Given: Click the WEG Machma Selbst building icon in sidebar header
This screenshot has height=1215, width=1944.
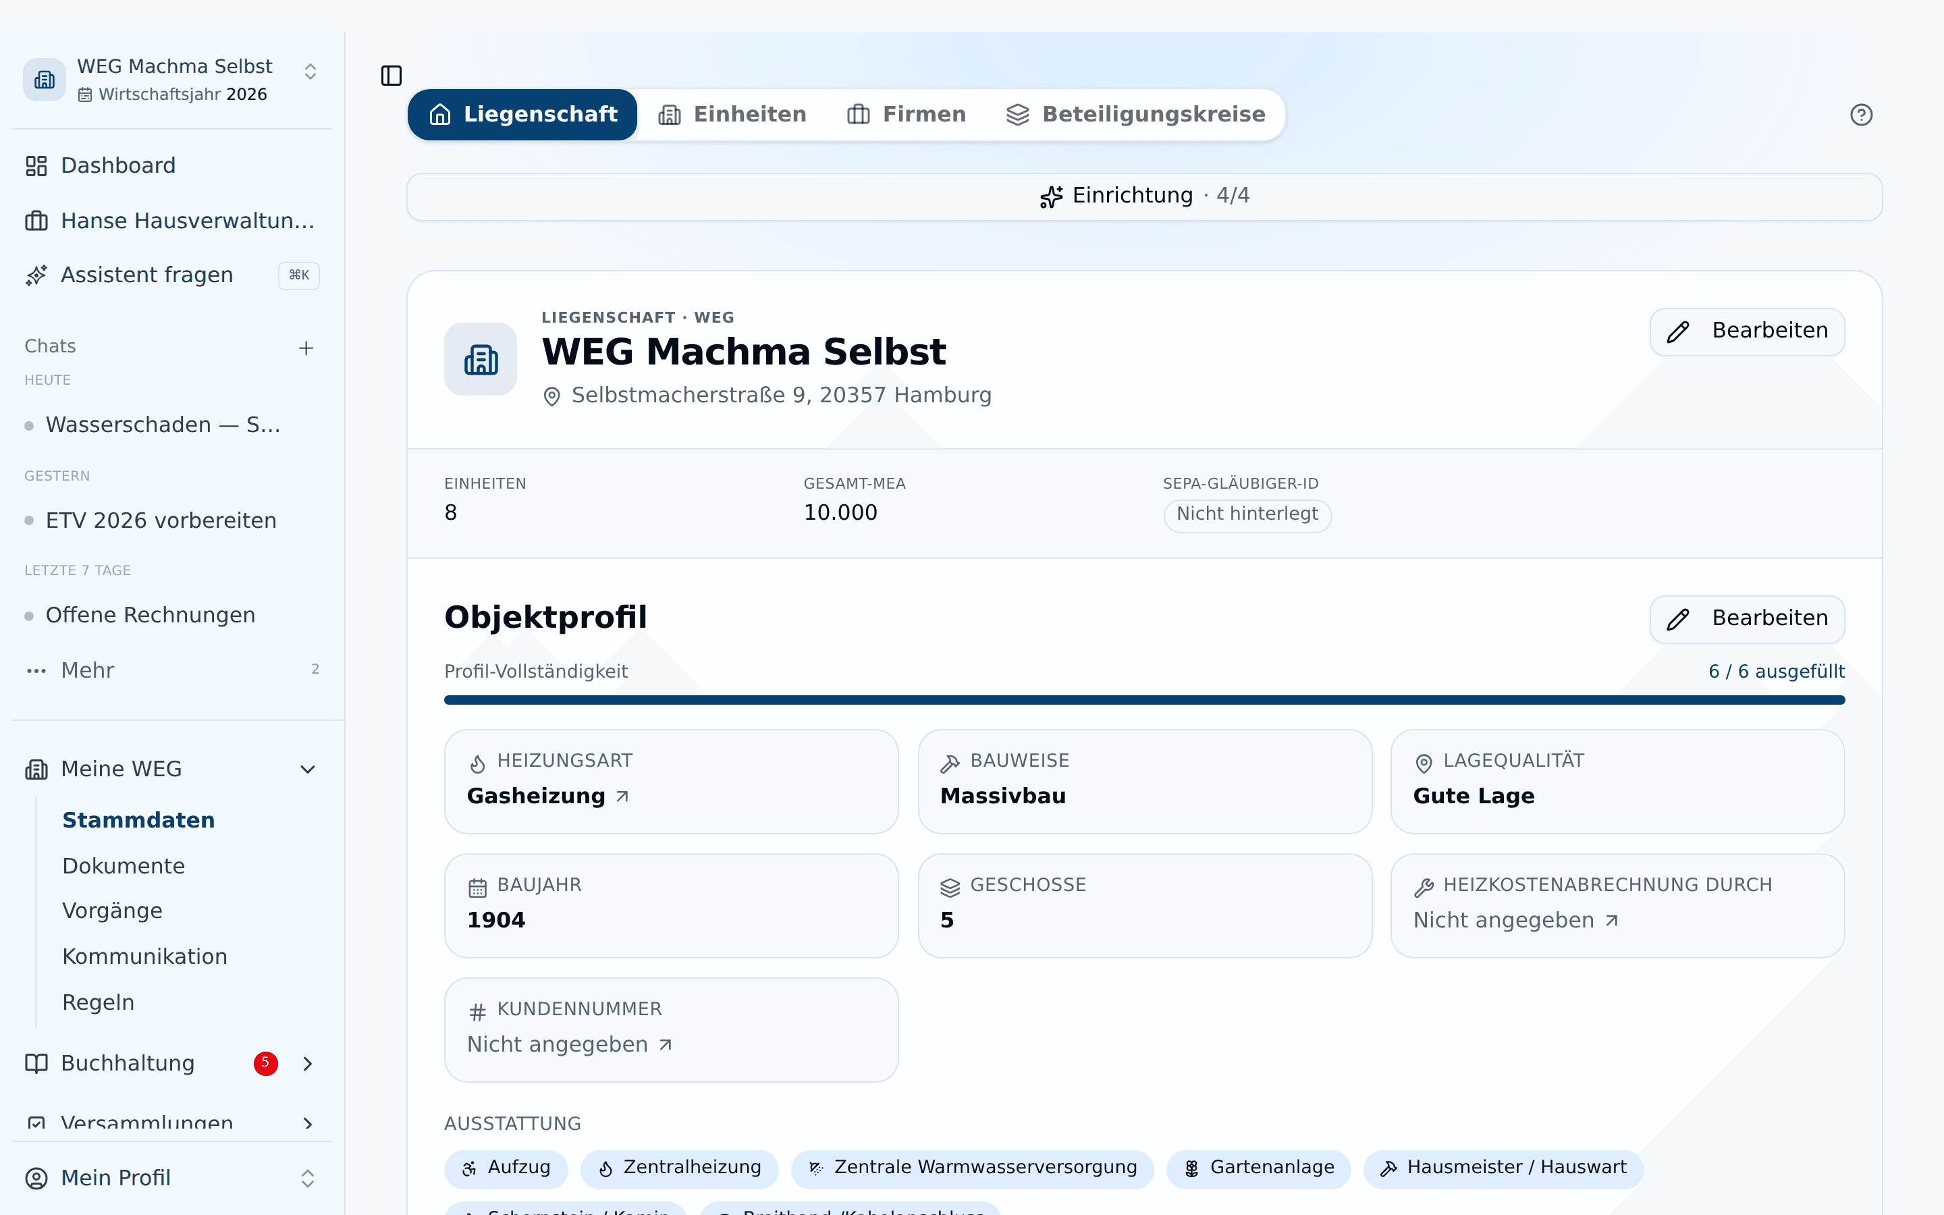Looking at the screenshot, I should pos(44,80).
